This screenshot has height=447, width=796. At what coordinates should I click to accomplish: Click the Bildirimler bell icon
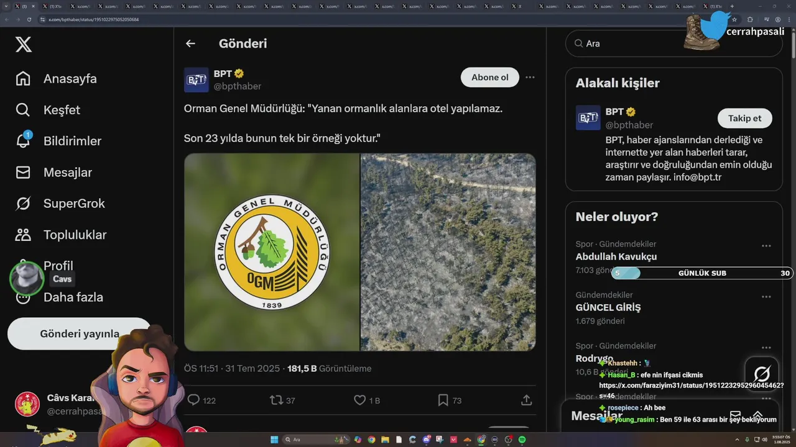tap(23, 141)
